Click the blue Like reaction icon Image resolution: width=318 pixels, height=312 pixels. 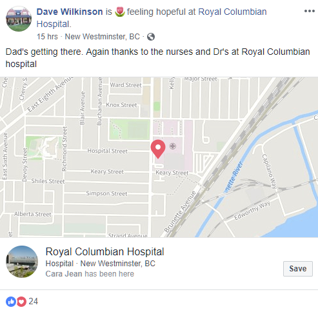coord(11,302)
